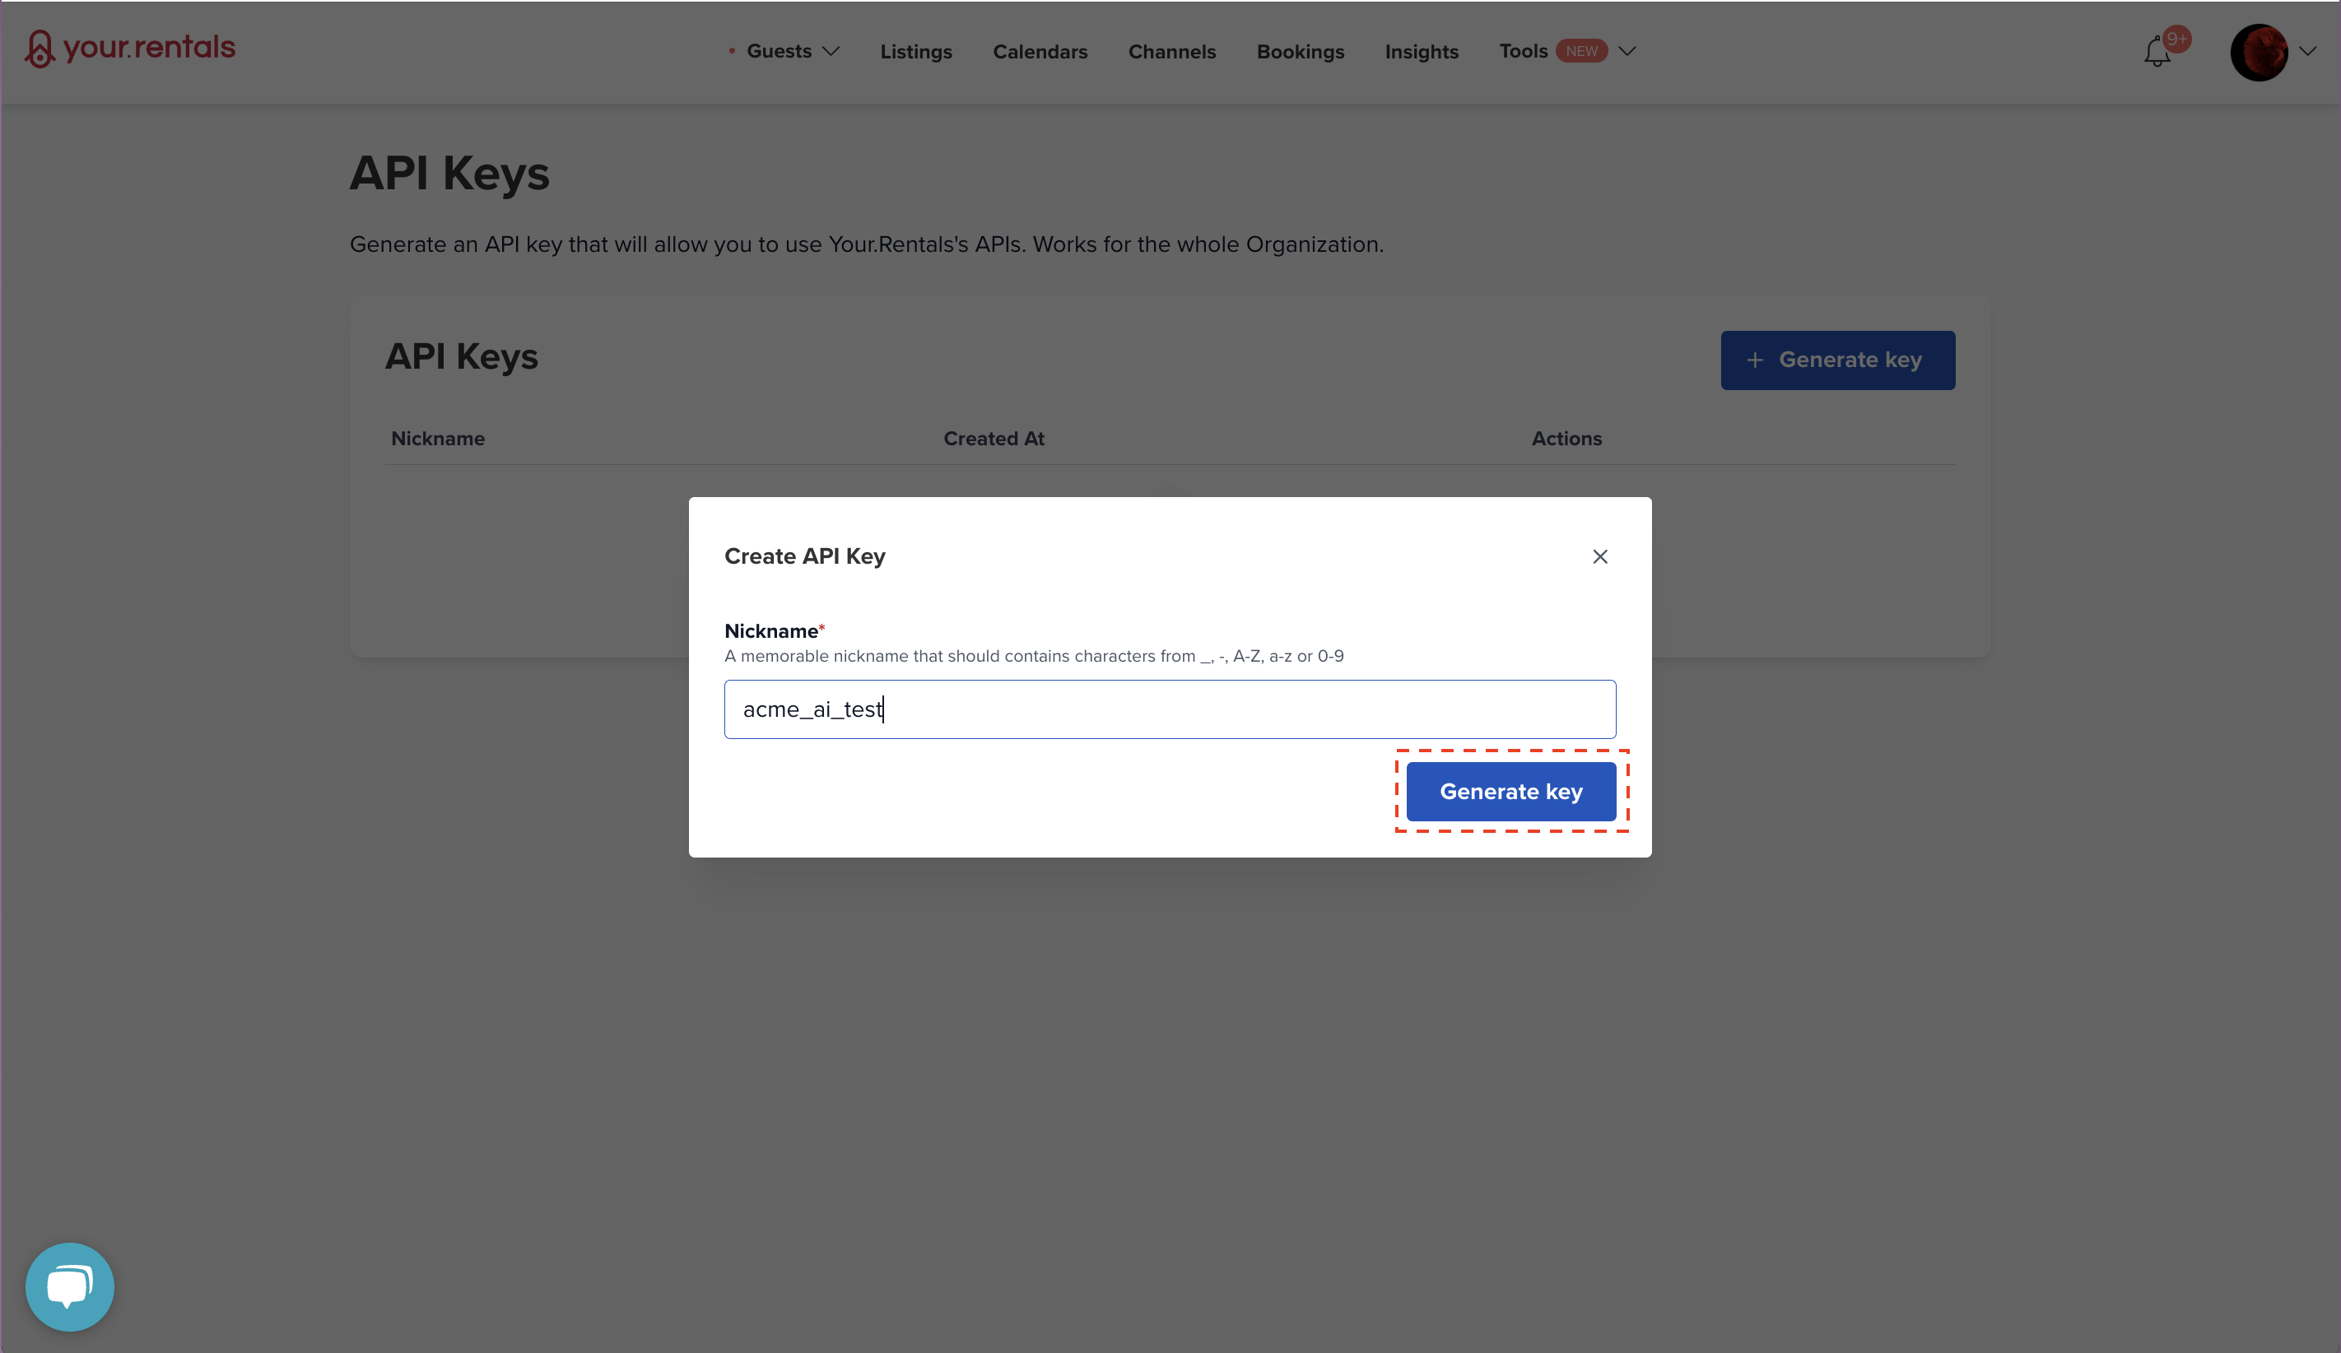Click the your.rentals logo
2341x1353 pixels.
pos(130,49)
